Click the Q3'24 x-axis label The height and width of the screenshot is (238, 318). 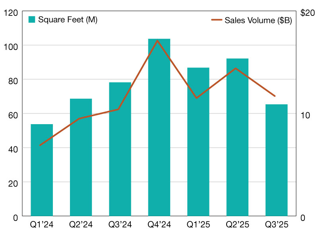pos(120,225)
